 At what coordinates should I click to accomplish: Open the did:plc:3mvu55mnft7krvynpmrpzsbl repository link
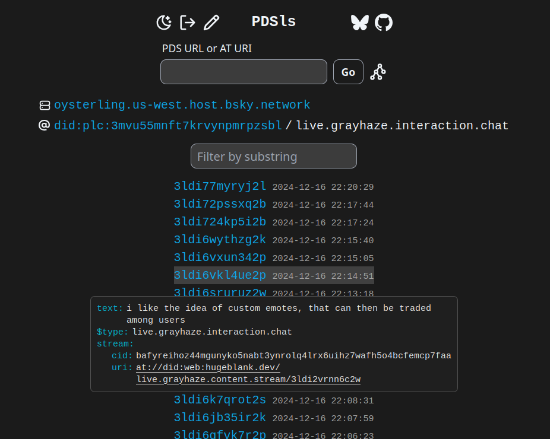[x=168, y=126]
